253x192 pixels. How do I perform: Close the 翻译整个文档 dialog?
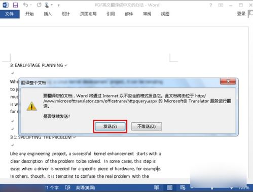228,81
